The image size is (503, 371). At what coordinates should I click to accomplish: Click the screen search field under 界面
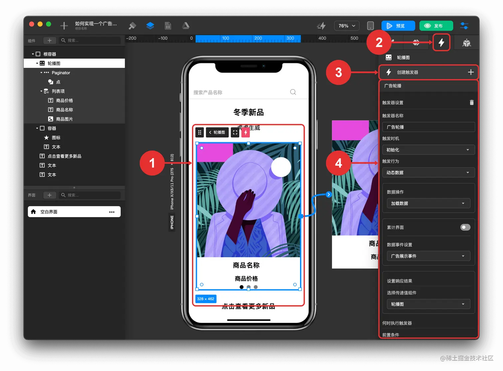click(x=90, y=195)
